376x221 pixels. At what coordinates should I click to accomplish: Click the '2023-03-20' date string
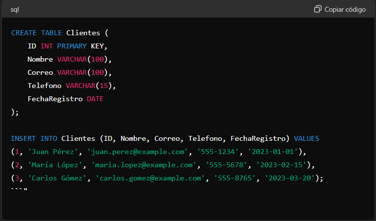[290, 178]
